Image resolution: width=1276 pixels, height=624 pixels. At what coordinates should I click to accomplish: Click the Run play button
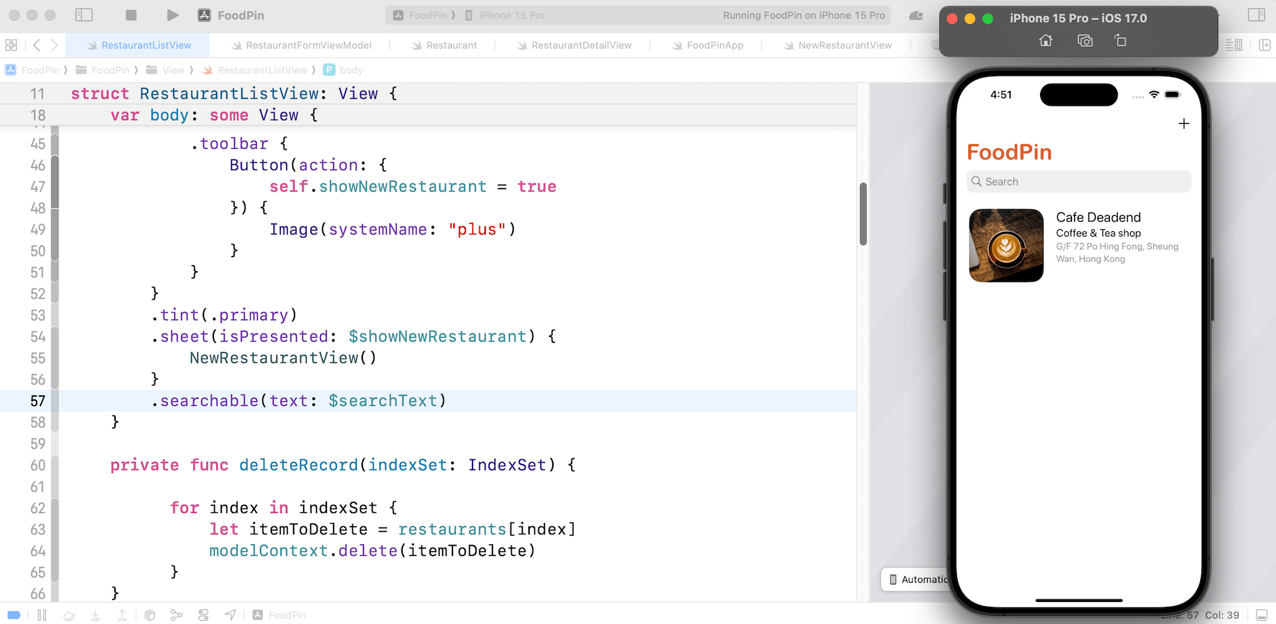pos(172,15)
